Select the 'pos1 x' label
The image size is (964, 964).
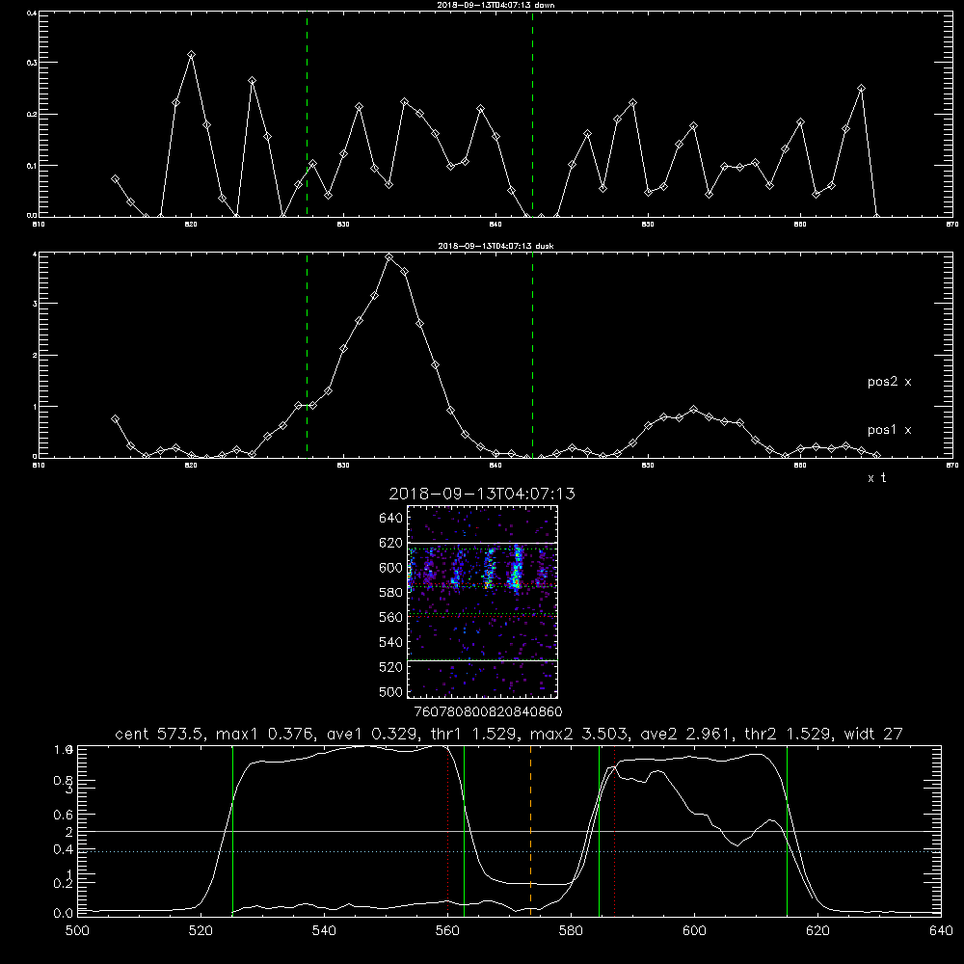(x=889, y=430)
